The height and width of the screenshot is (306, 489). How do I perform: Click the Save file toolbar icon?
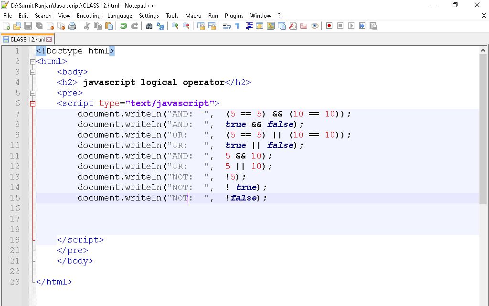click(28, 26)
